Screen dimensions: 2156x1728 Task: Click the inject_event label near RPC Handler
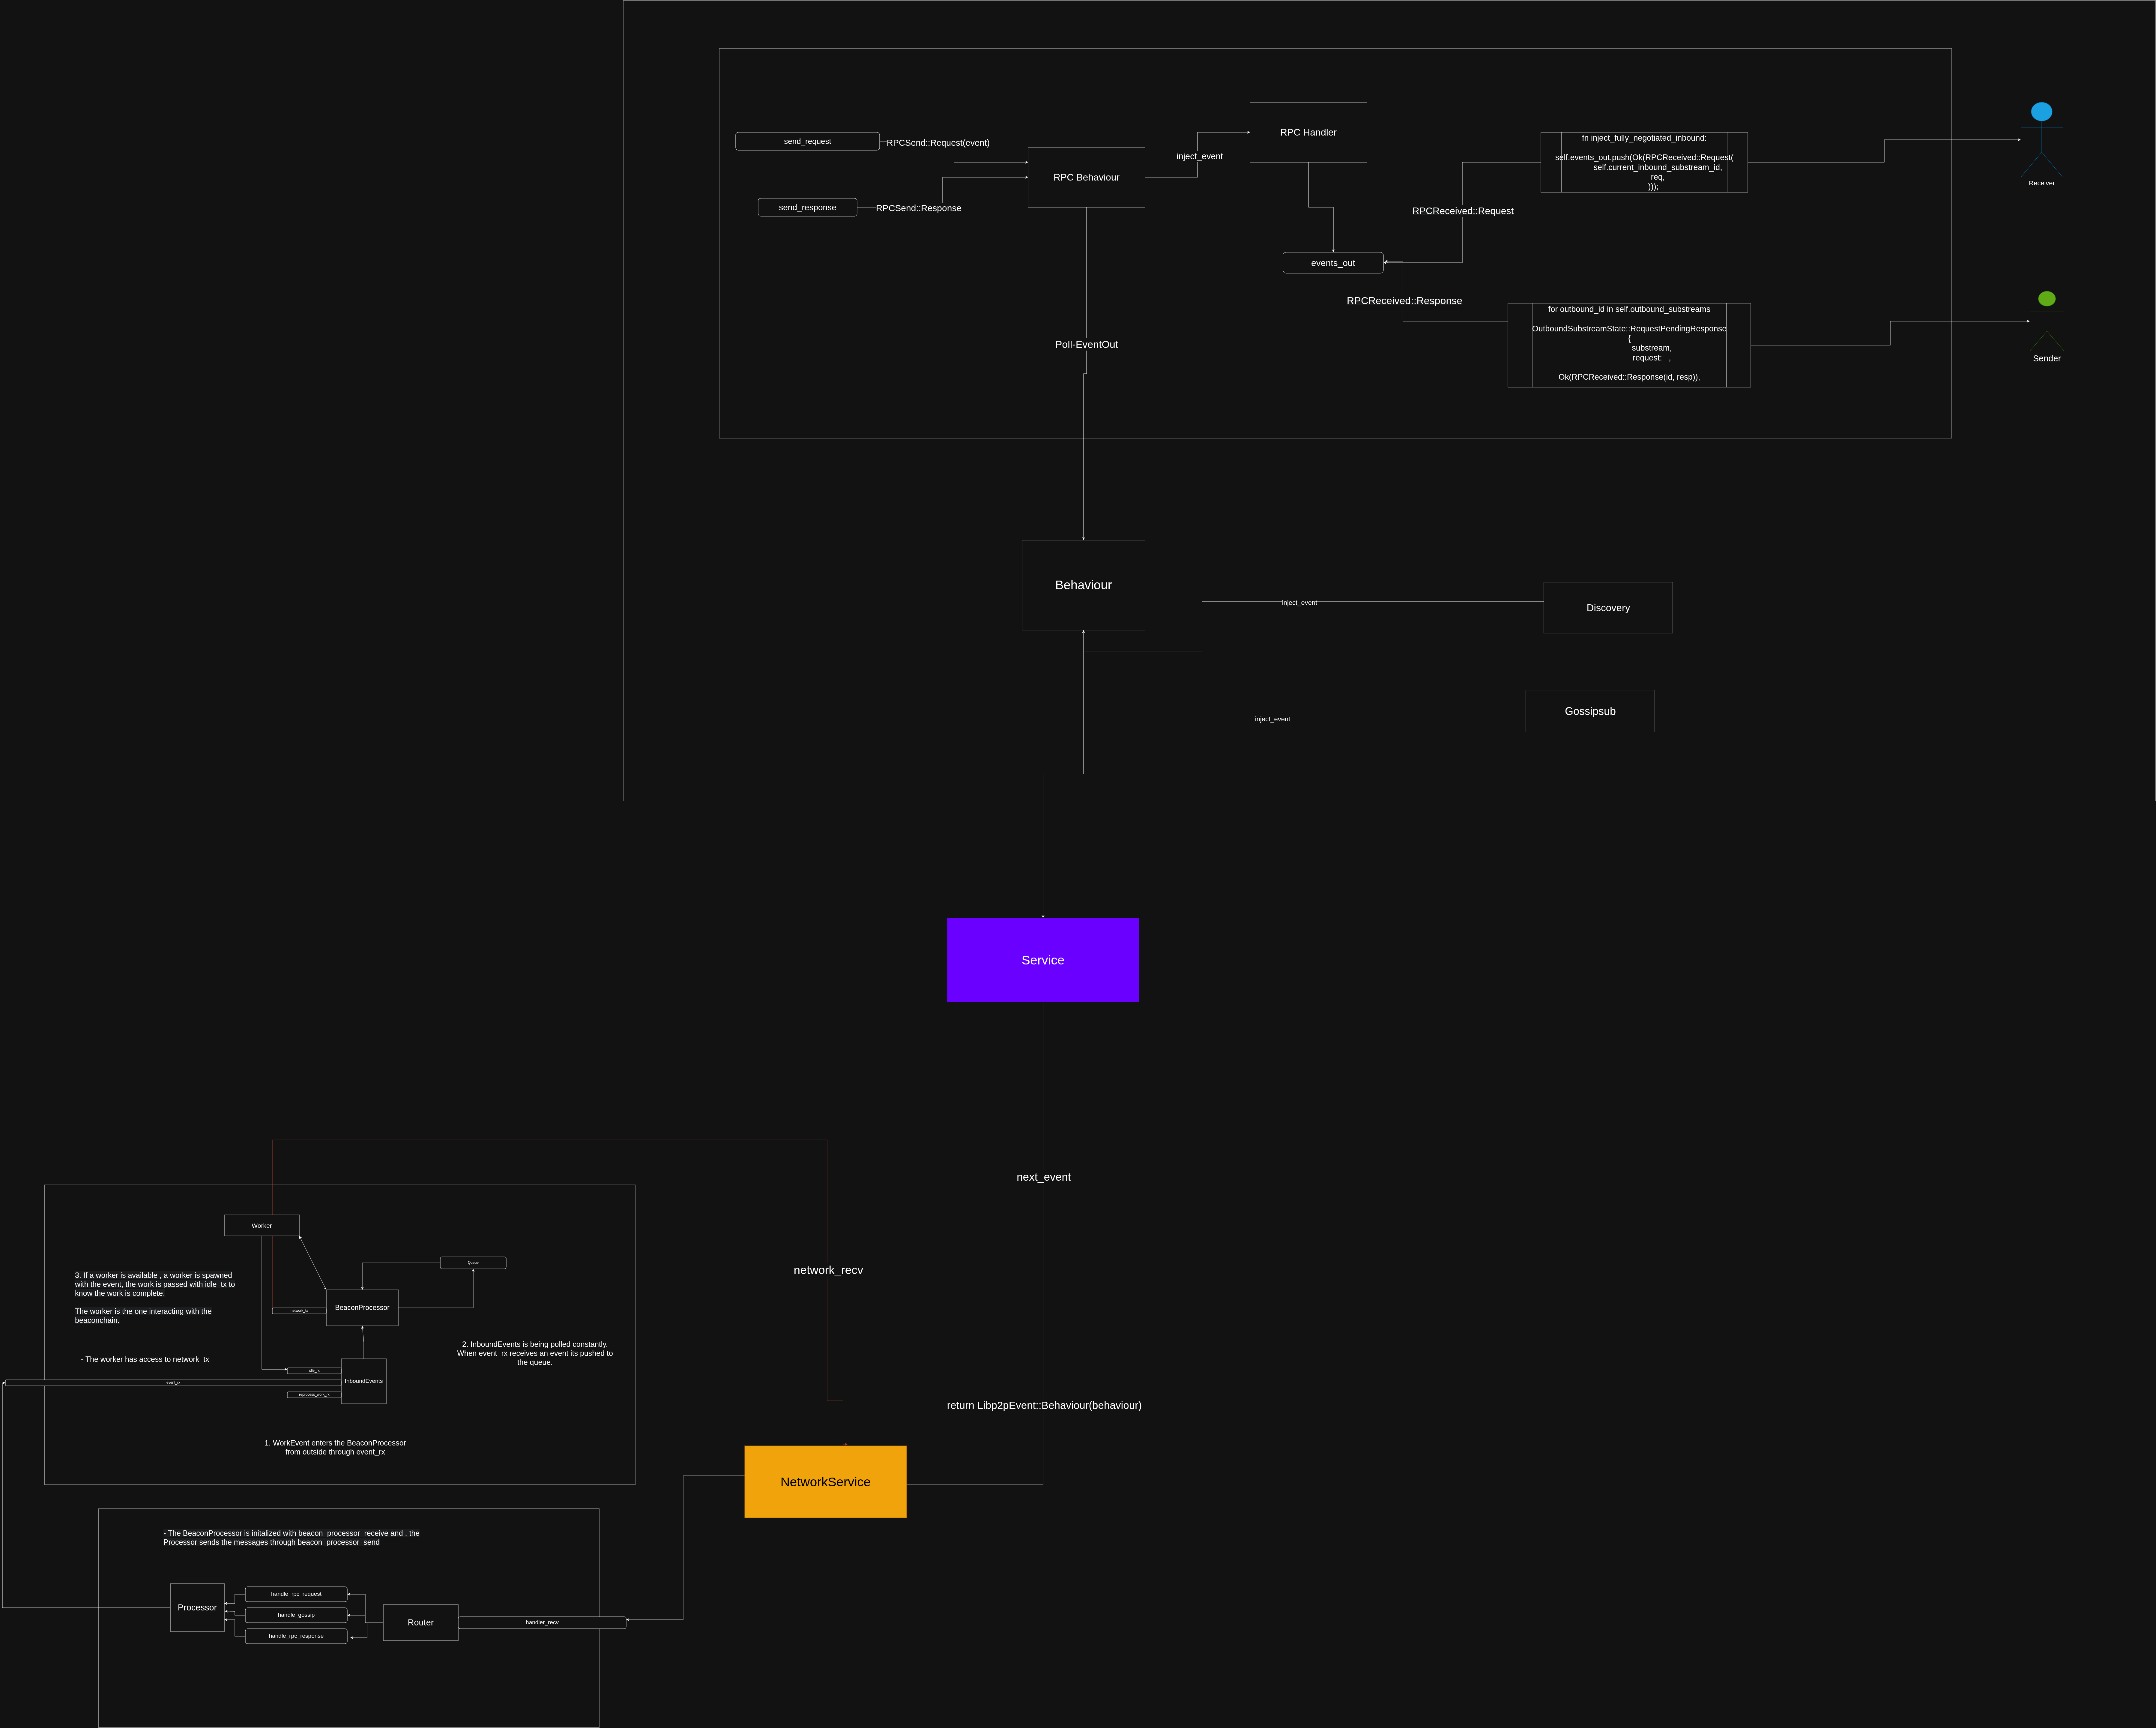point(1199,156)
